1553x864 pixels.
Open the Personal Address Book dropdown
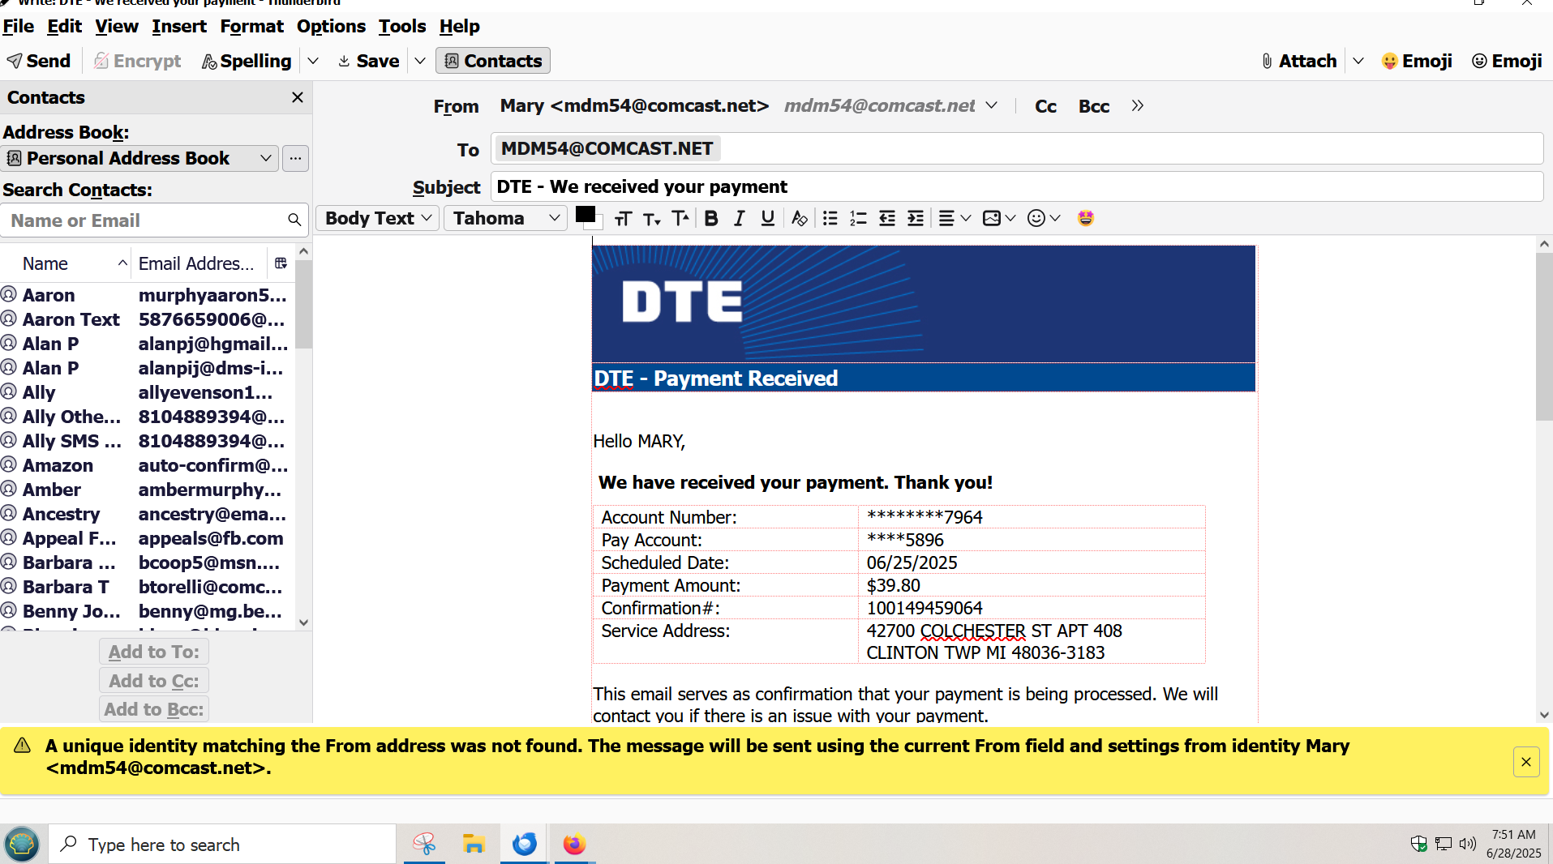141,158
